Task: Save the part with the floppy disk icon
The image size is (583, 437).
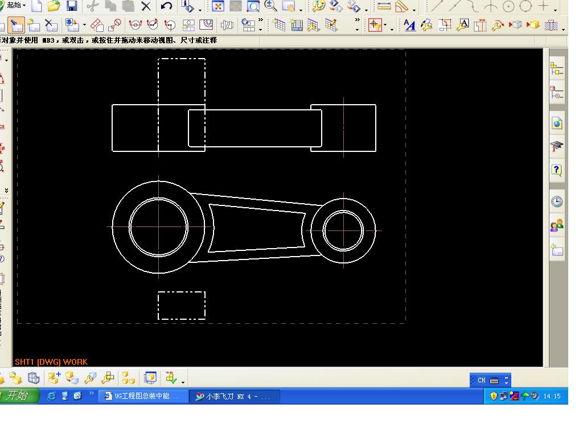Action: point(71,6)
